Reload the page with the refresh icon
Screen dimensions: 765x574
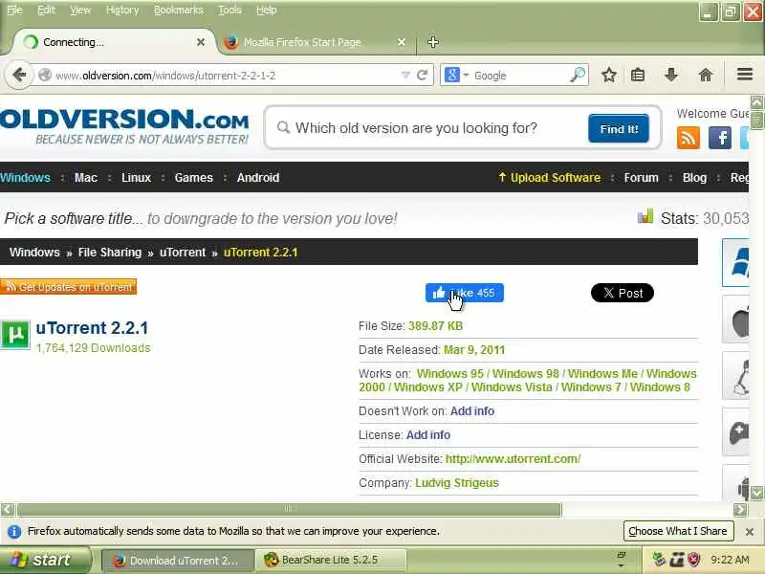point(423,76)
